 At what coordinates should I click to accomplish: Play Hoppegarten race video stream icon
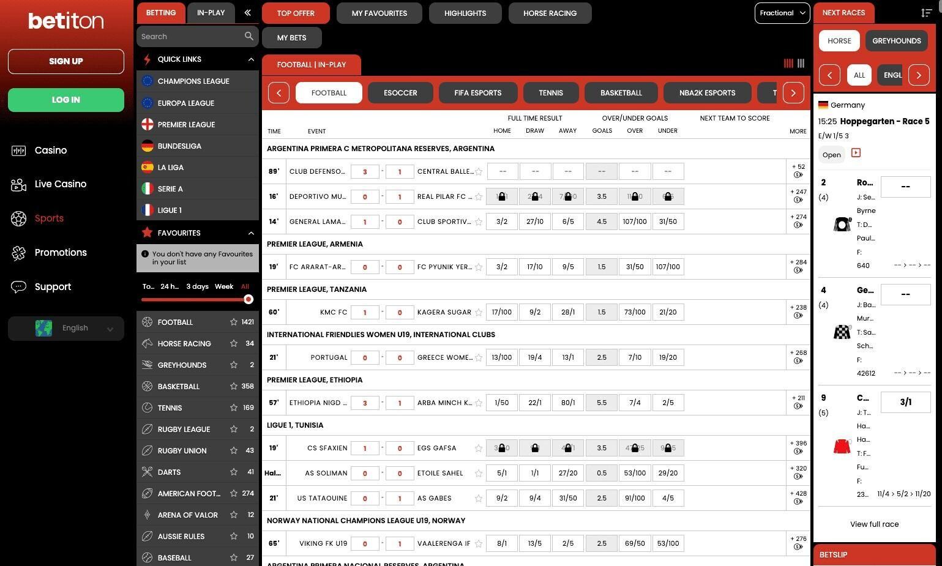pyautogui.click(x=856, y=153)
